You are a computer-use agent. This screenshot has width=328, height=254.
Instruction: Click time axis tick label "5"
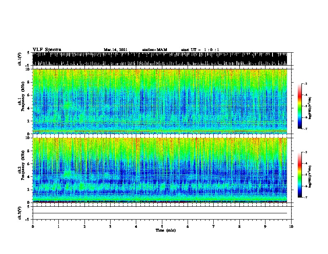[x=162, y=227]
